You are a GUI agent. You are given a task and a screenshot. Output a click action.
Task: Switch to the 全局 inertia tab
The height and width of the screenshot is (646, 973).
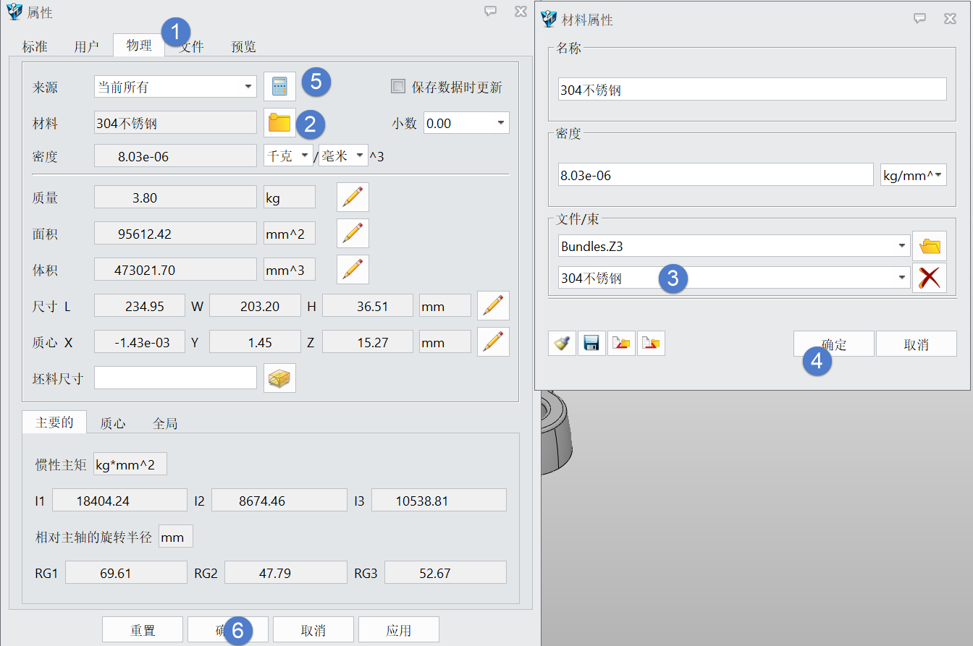coord(165,423)
